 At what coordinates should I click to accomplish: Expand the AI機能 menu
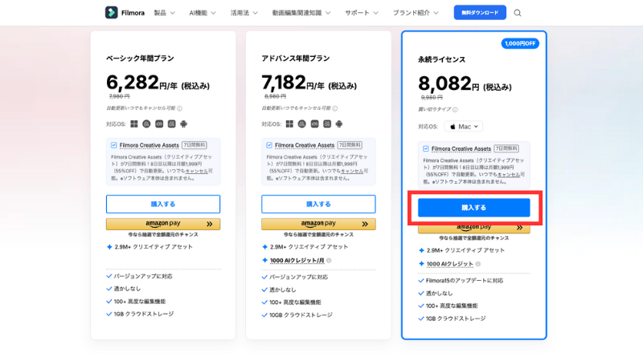pos(203,13)
